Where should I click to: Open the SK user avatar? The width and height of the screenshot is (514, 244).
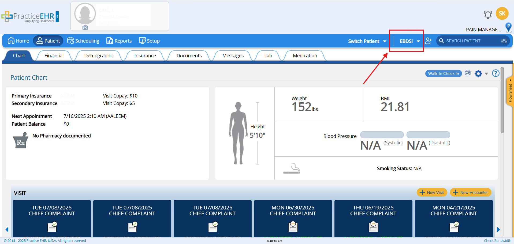[502, 14]
